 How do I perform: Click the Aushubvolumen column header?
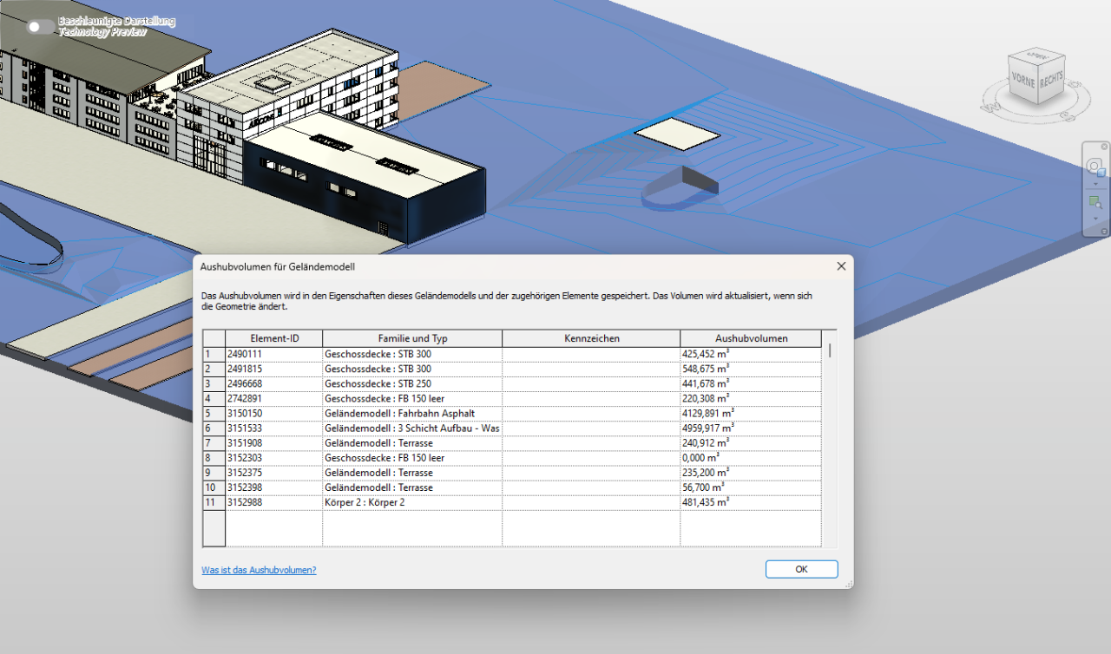750,338
